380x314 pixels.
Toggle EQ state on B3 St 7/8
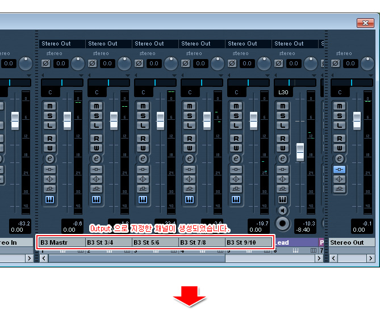point(189,179)
